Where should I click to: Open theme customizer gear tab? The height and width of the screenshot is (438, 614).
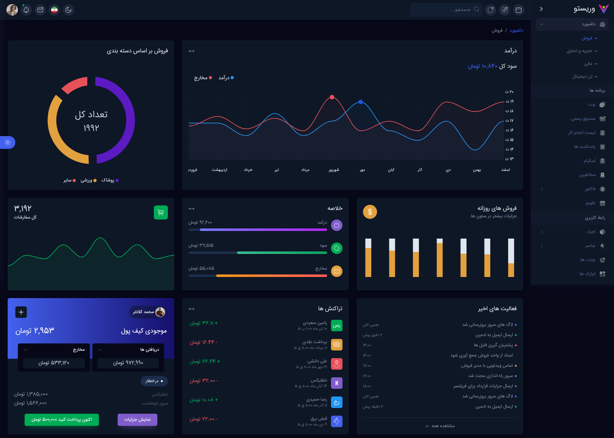[x=8, y=142]
